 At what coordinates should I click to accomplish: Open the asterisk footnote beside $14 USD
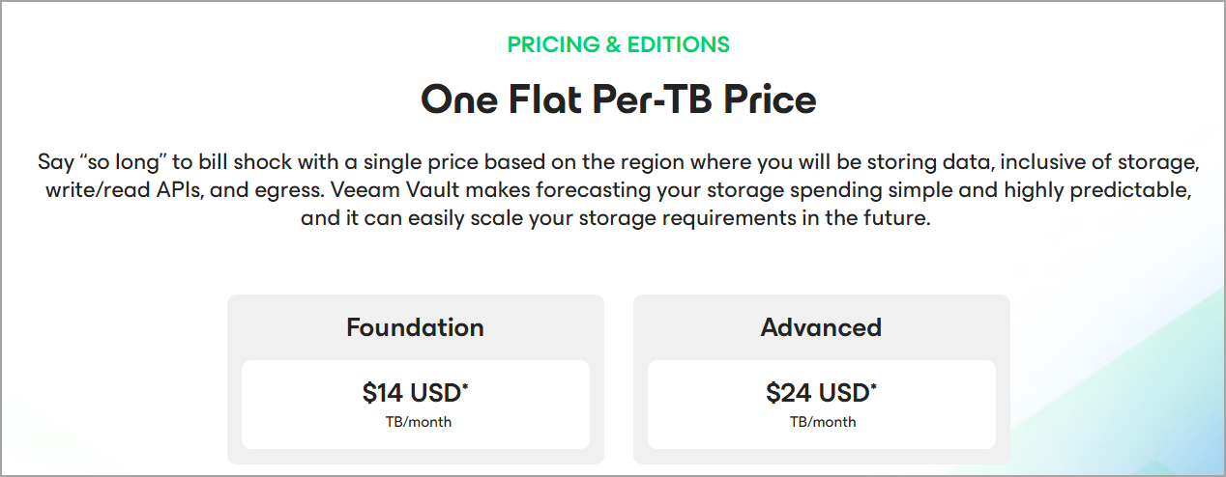point(466,387)
